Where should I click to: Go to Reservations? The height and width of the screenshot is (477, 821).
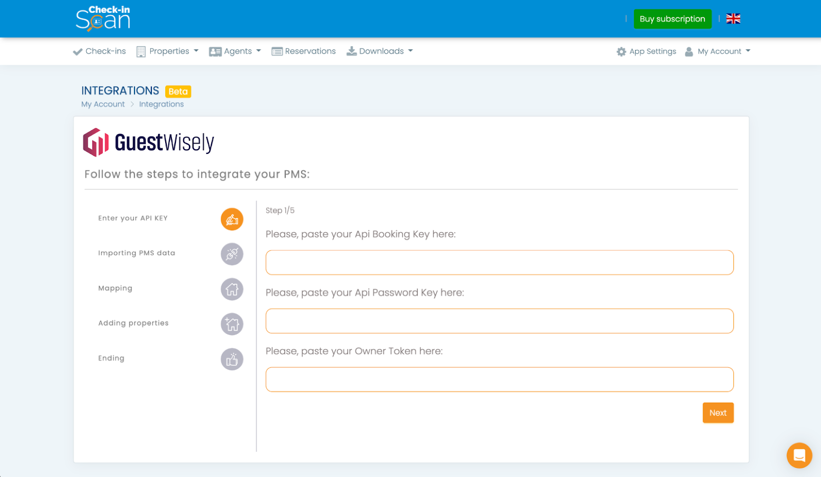(x=304, y=51)
